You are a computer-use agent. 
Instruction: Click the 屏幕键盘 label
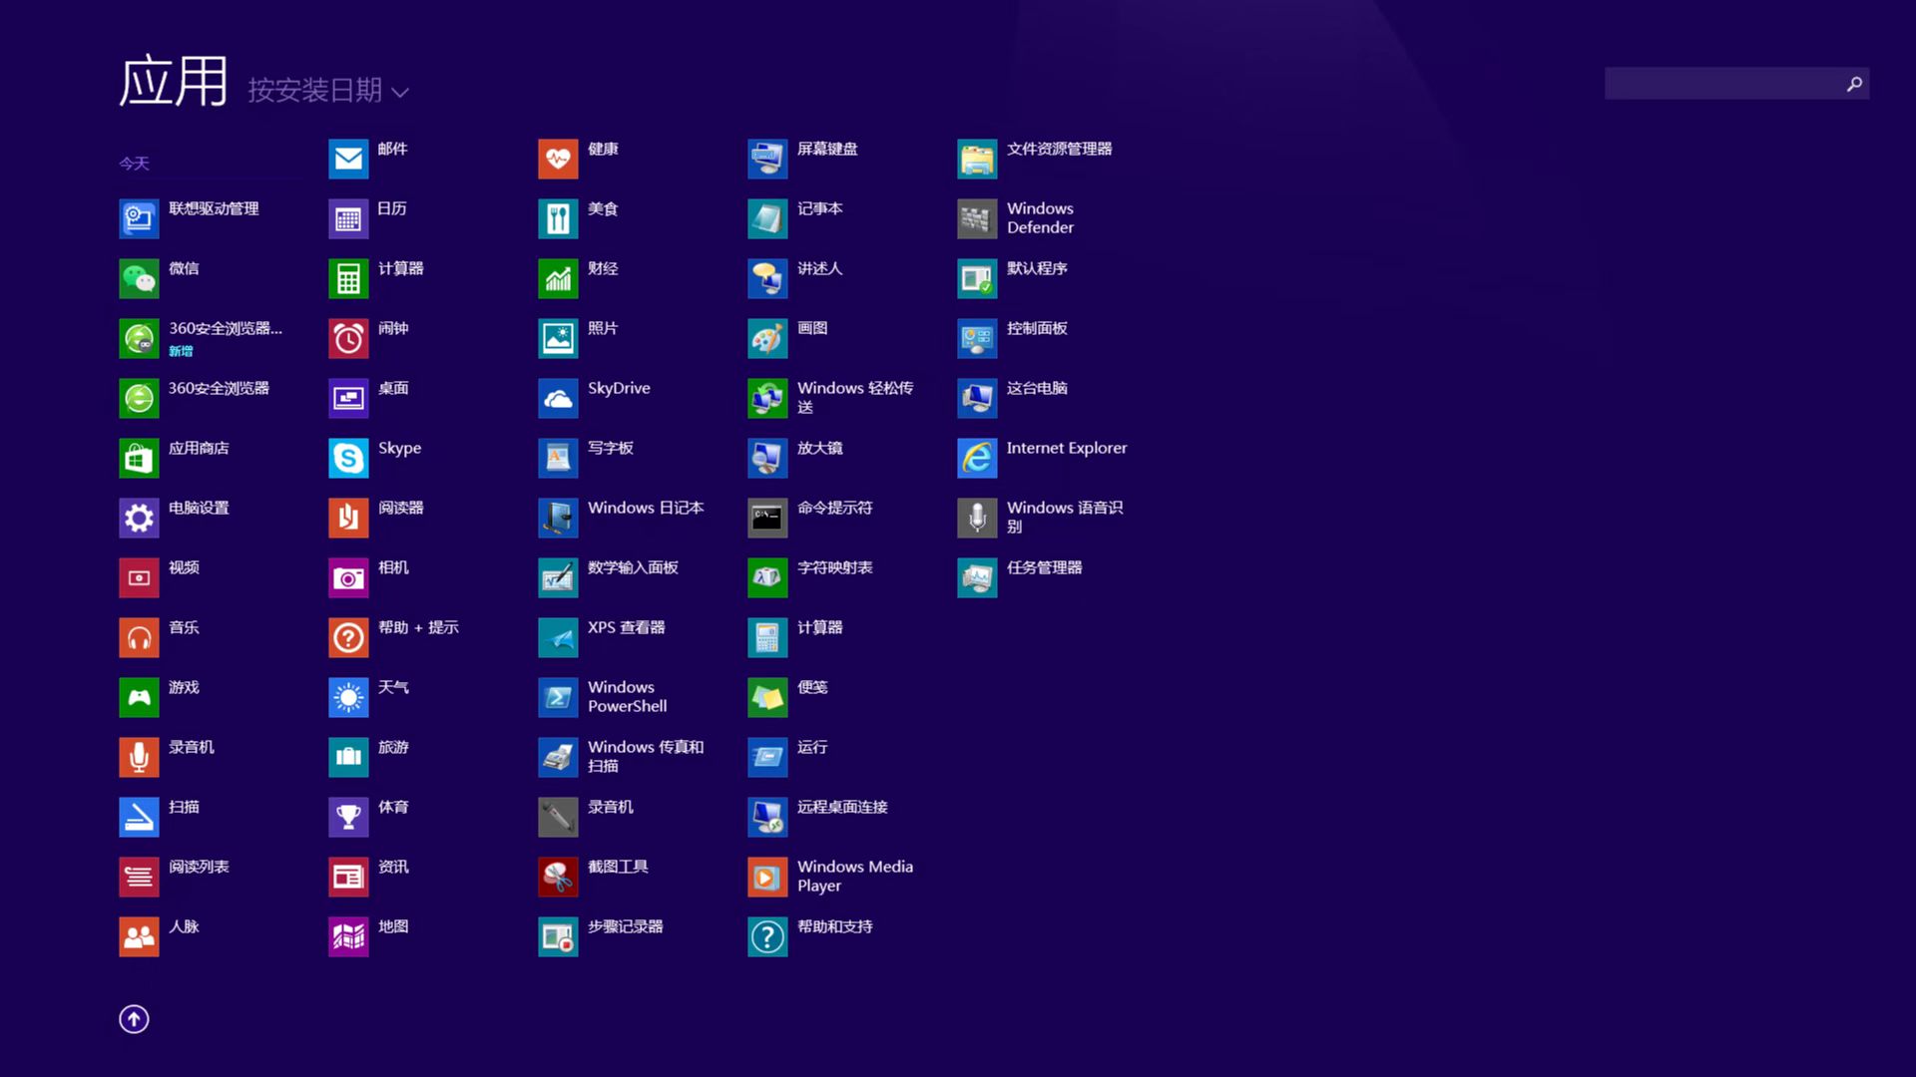point(827,149)
